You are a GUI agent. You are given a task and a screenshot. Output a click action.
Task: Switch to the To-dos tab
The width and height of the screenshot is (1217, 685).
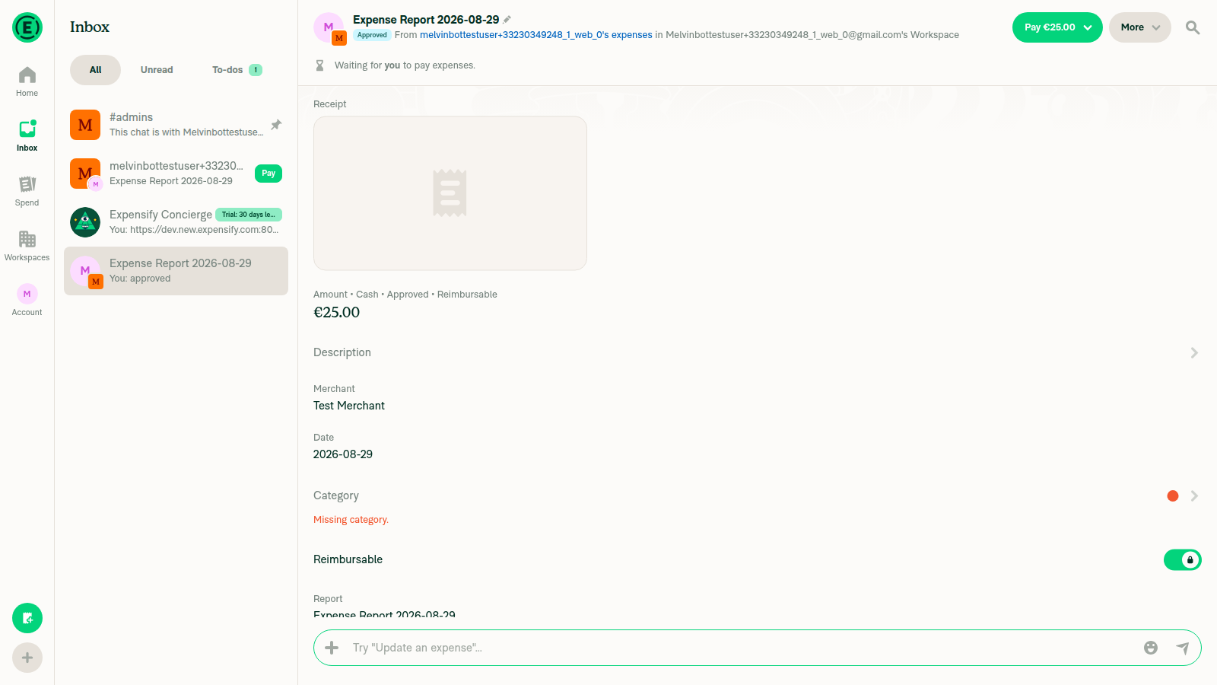click(237, 70)
